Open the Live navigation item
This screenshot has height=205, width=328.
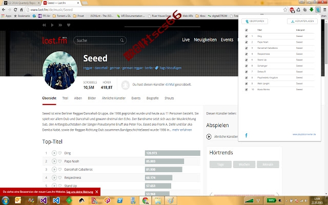coord(186,40)
